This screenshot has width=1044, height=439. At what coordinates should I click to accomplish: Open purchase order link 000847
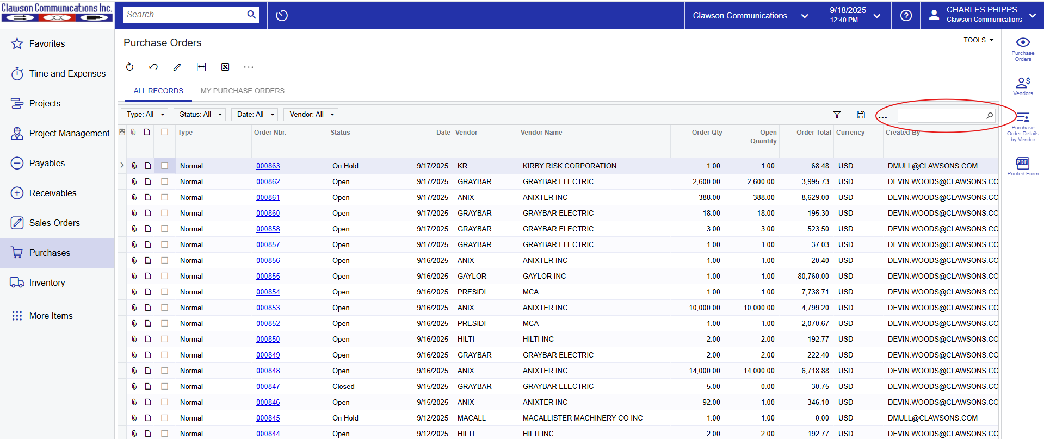tap(268, 386)
